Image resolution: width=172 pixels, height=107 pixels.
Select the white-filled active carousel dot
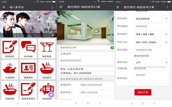pyautogui.click(x=53, y=35)
